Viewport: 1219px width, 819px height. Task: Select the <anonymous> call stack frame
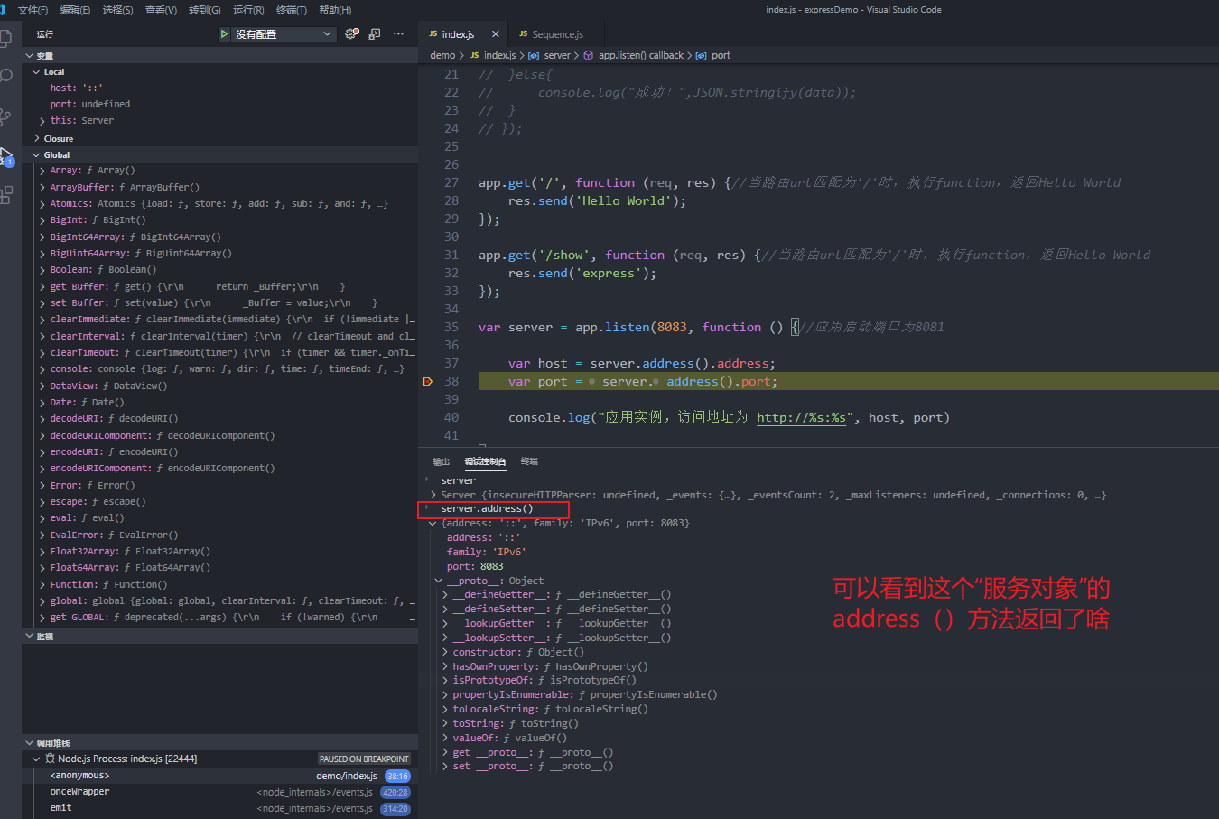(219, 776)
